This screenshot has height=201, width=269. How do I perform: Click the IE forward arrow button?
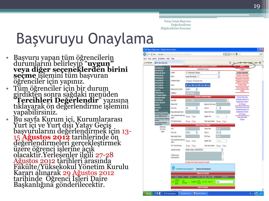click(x=147, y=54)
